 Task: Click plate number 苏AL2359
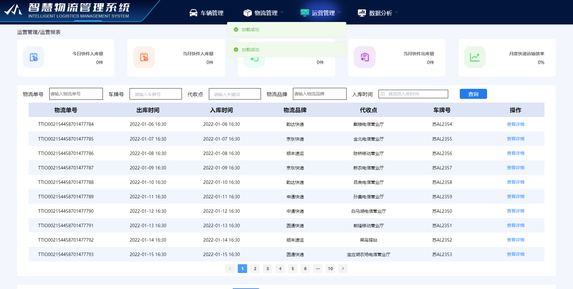pyautogui.click(x=442, y=197)
